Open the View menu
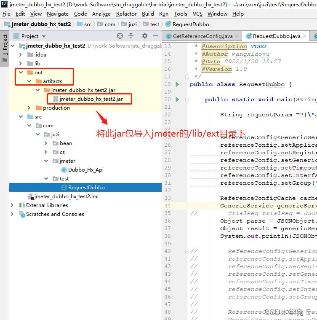 36,14
